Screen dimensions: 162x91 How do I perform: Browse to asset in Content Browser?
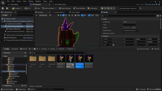tap(7, 8)
